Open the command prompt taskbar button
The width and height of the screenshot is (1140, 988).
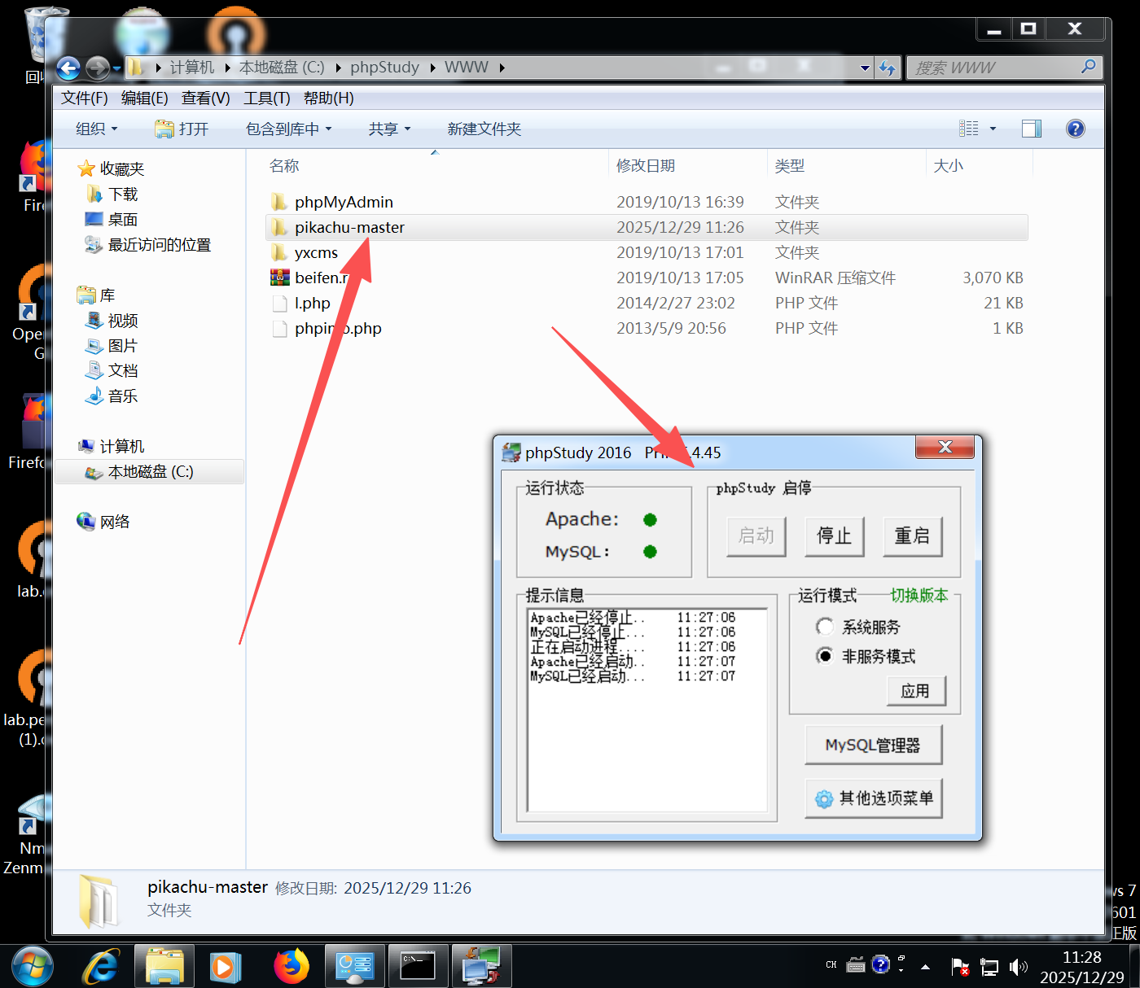pos(419,966)
